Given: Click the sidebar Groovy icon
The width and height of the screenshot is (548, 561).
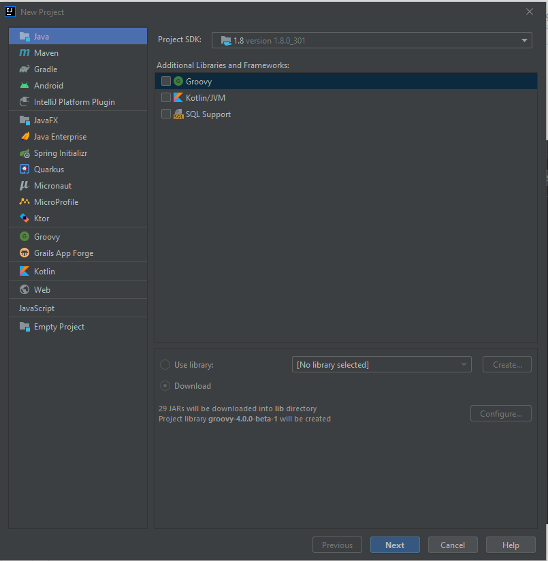Looking at the screenshot, I should (x=25, y=236).
